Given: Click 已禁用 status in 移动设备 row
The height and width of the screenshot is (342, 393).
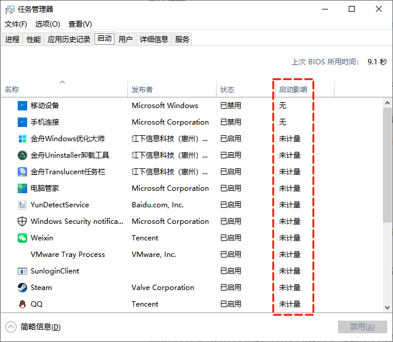Looking at the screenshot, I should [231, 106].
